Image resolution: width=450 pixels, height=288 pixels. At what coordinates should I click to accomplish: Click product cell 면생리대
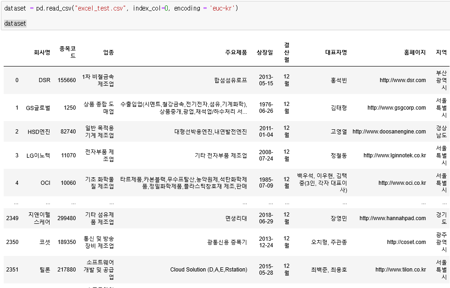pos(236,218)
